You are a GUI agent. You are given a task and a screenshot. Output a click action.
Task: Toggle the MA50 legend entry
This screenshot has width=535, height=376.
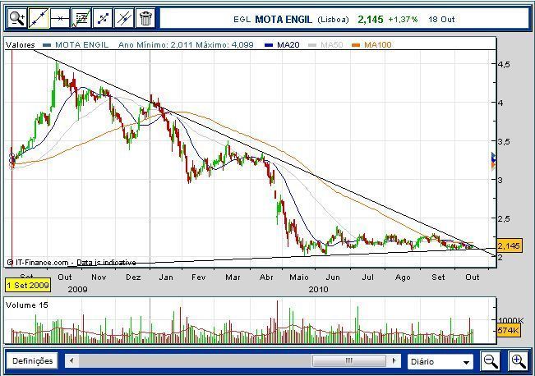click(325, 44)
